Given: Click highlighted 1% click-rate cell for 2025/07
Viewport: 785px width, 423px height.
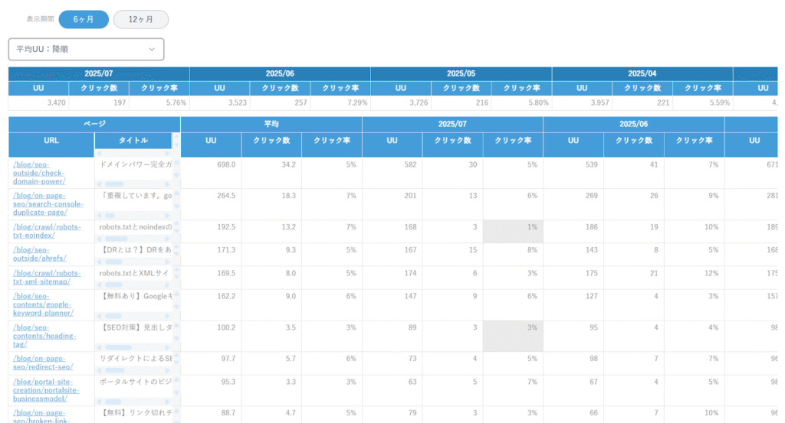Looking at the screenshot, I should [513, 231].
